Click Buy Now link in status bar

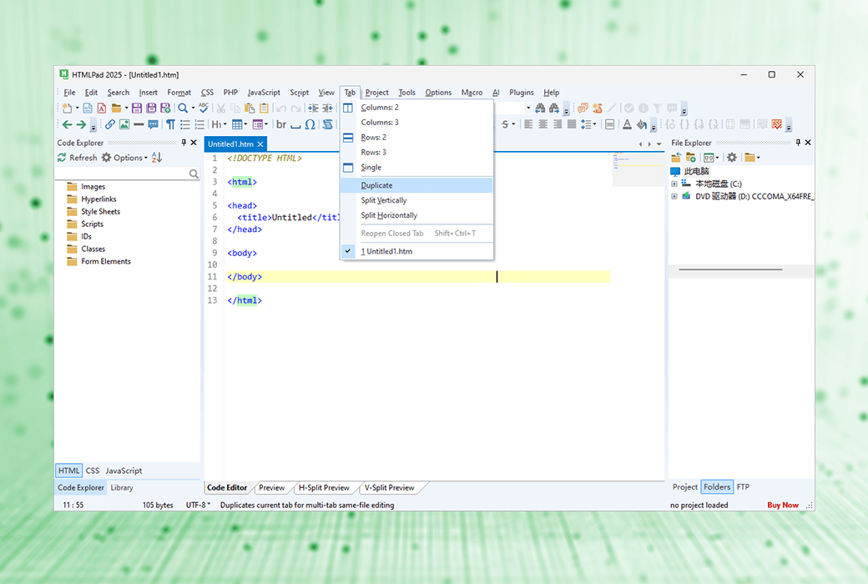[x=783, y=505]
